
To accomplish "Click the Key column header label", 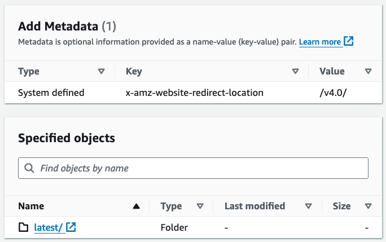I will (134, 72).
